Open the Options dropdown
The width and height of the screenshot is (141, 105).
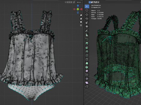(x=79, y=2)
